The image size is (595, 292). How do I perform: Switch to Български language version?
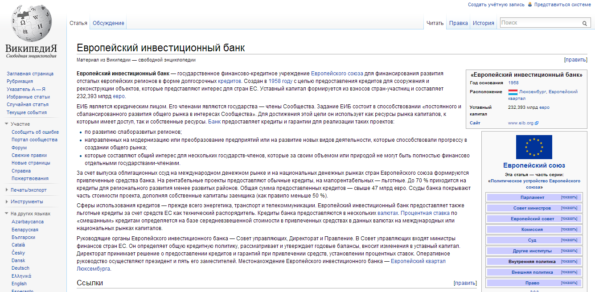[23, 237]
